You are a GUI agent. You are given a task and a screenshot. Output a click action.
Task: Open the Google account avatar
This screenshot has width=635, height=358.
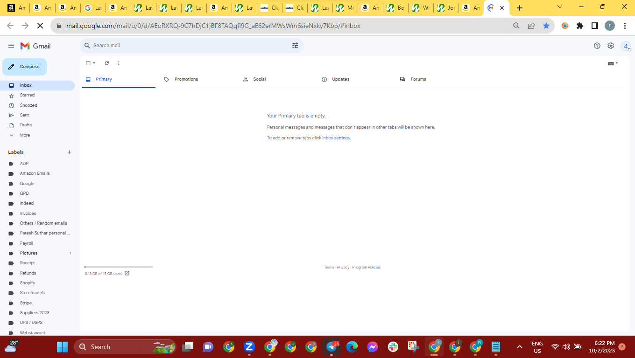point(626,46)
